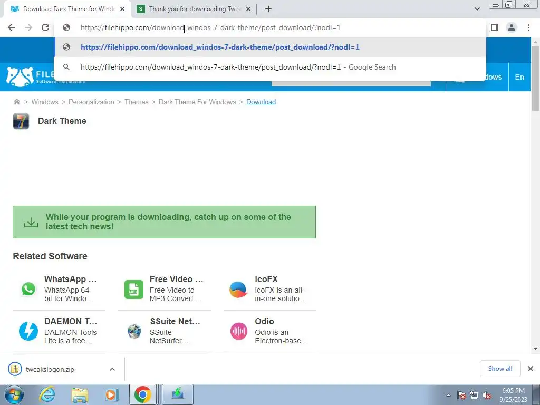Open the En language selector
The height and width of the screenshot is (405, 540).
point(519,77)
